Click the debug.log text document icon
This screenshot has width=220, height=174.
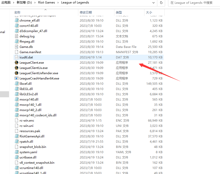click(x=17, y=36)
